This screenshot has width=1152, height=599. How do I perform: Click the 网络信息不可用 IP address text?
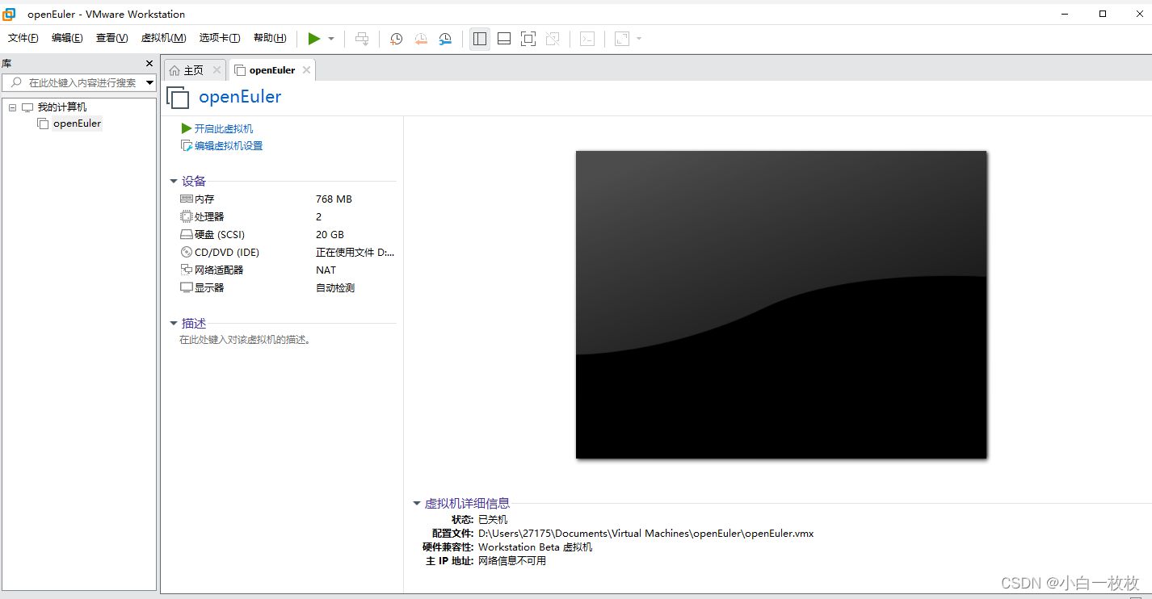click(512, 561)
